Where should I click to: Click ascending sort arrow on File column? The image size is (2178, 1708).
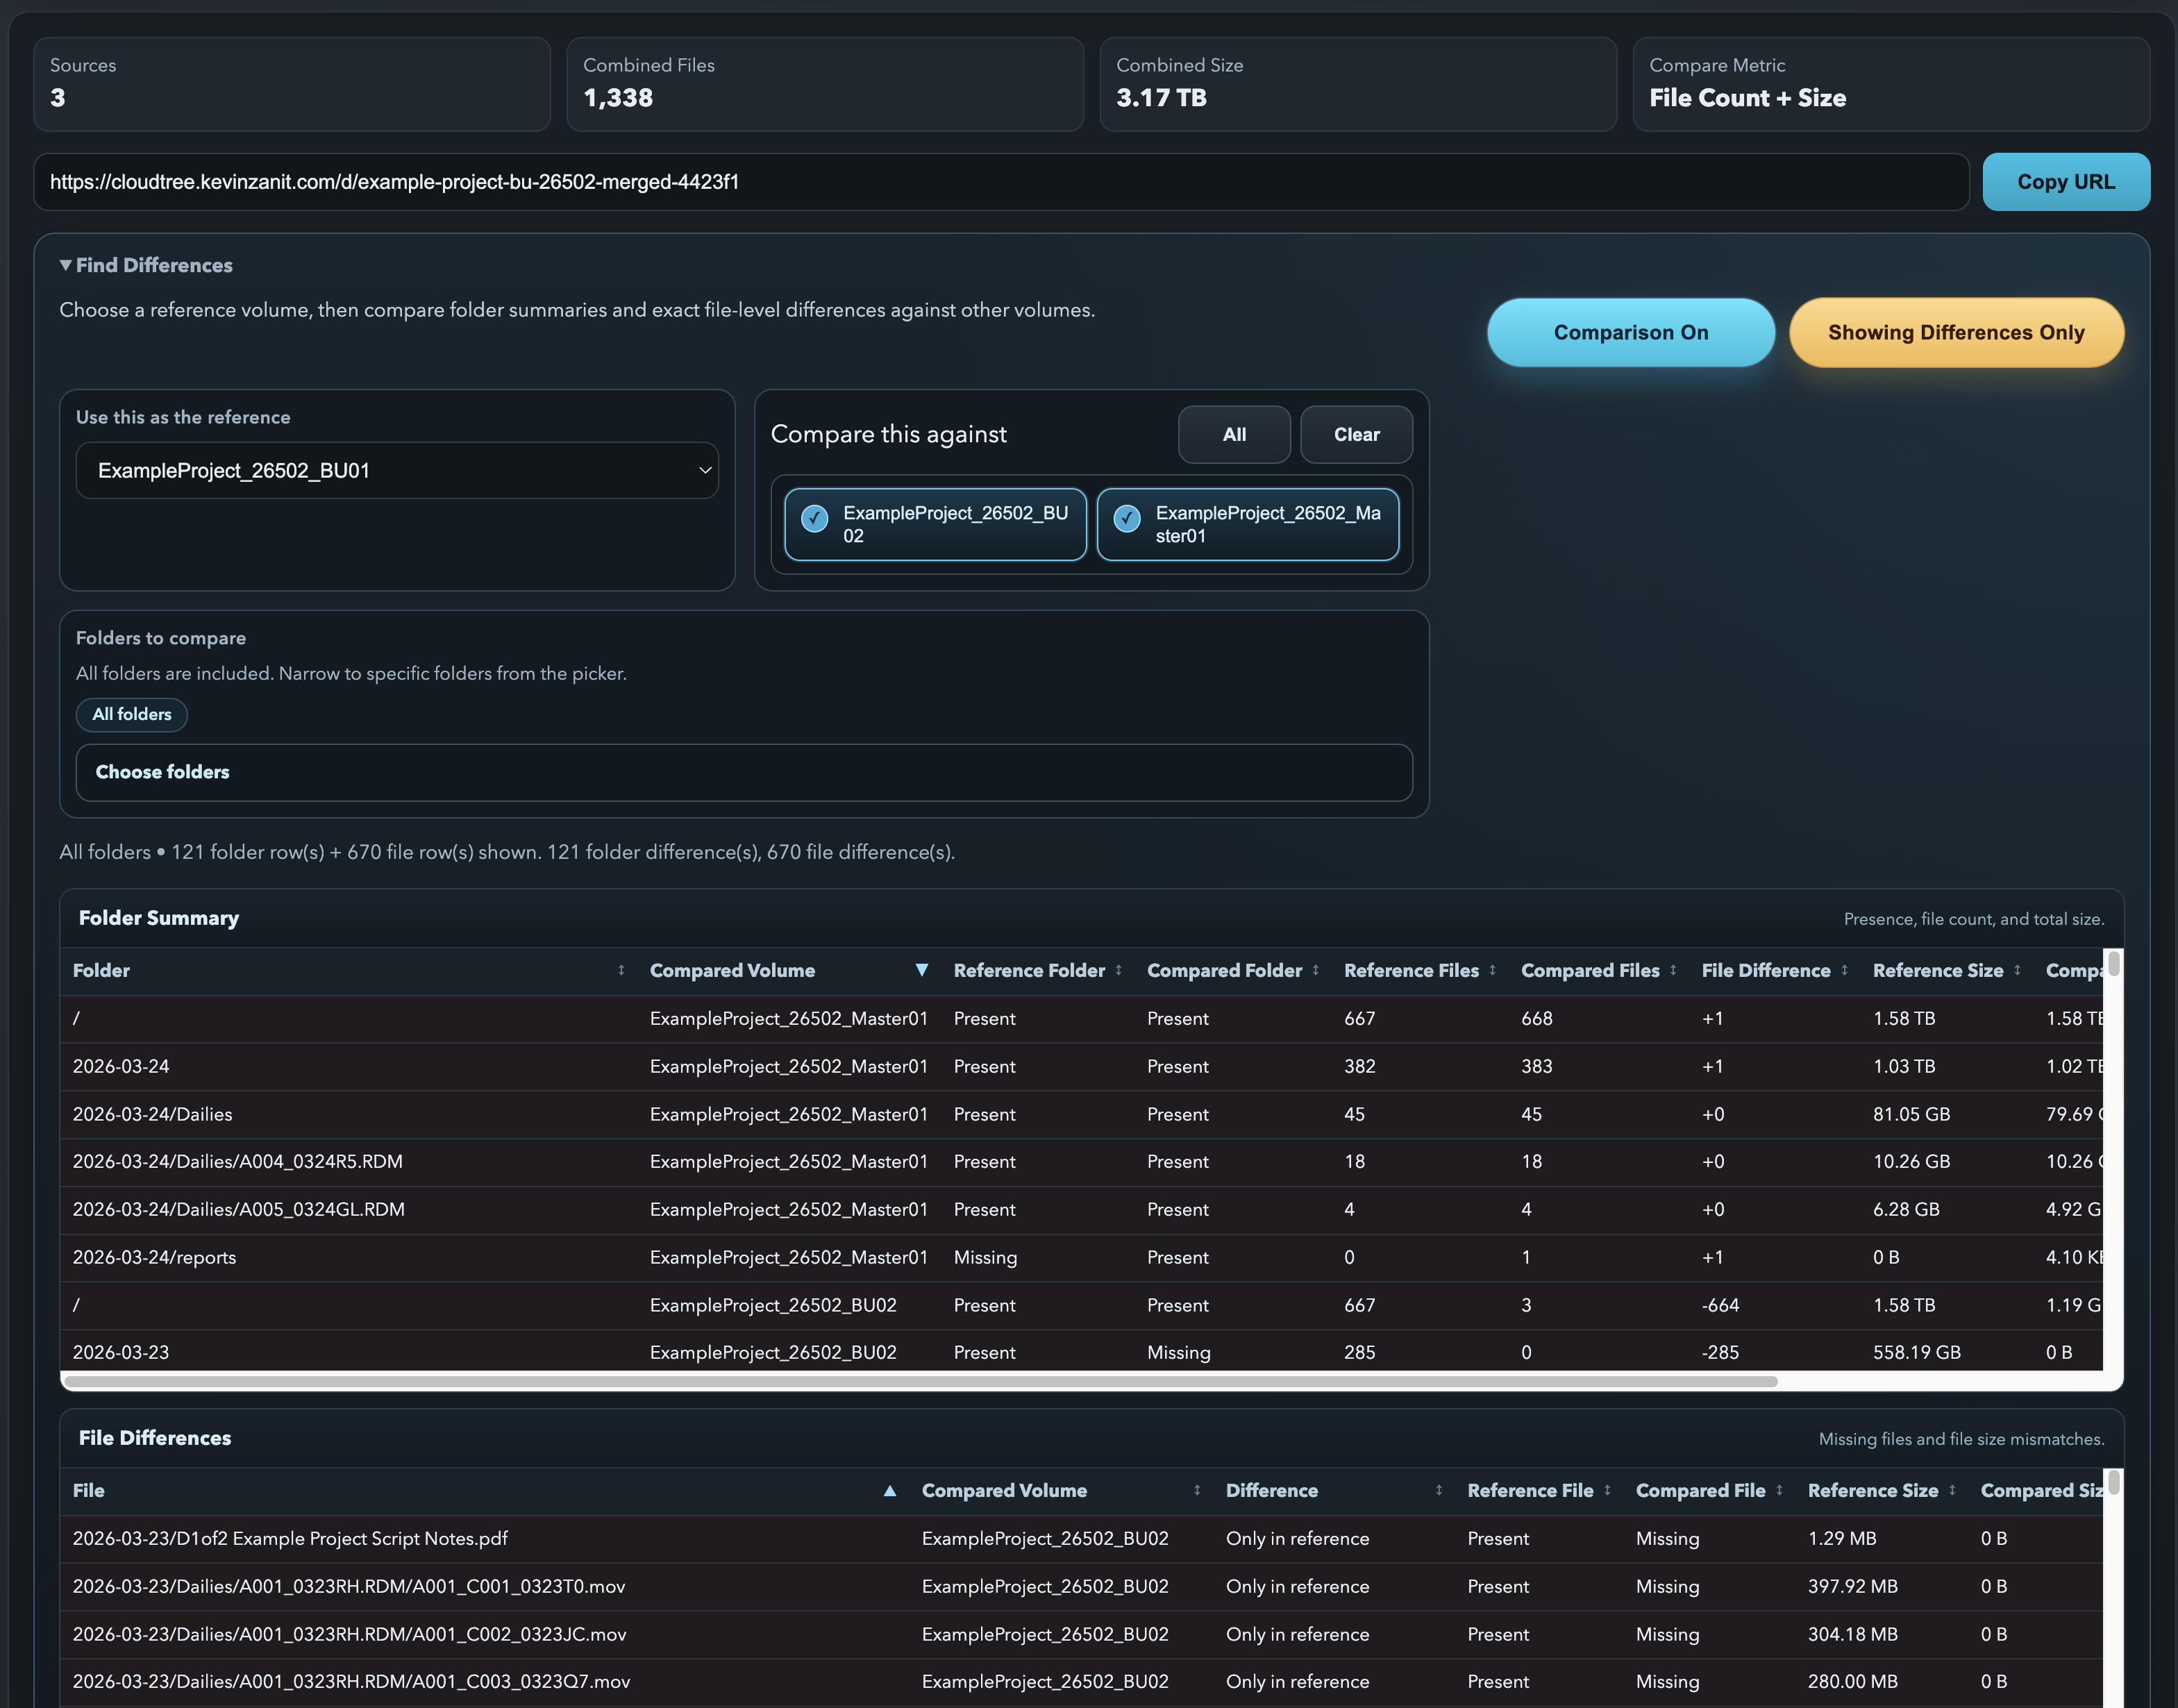pos(889,1490)
